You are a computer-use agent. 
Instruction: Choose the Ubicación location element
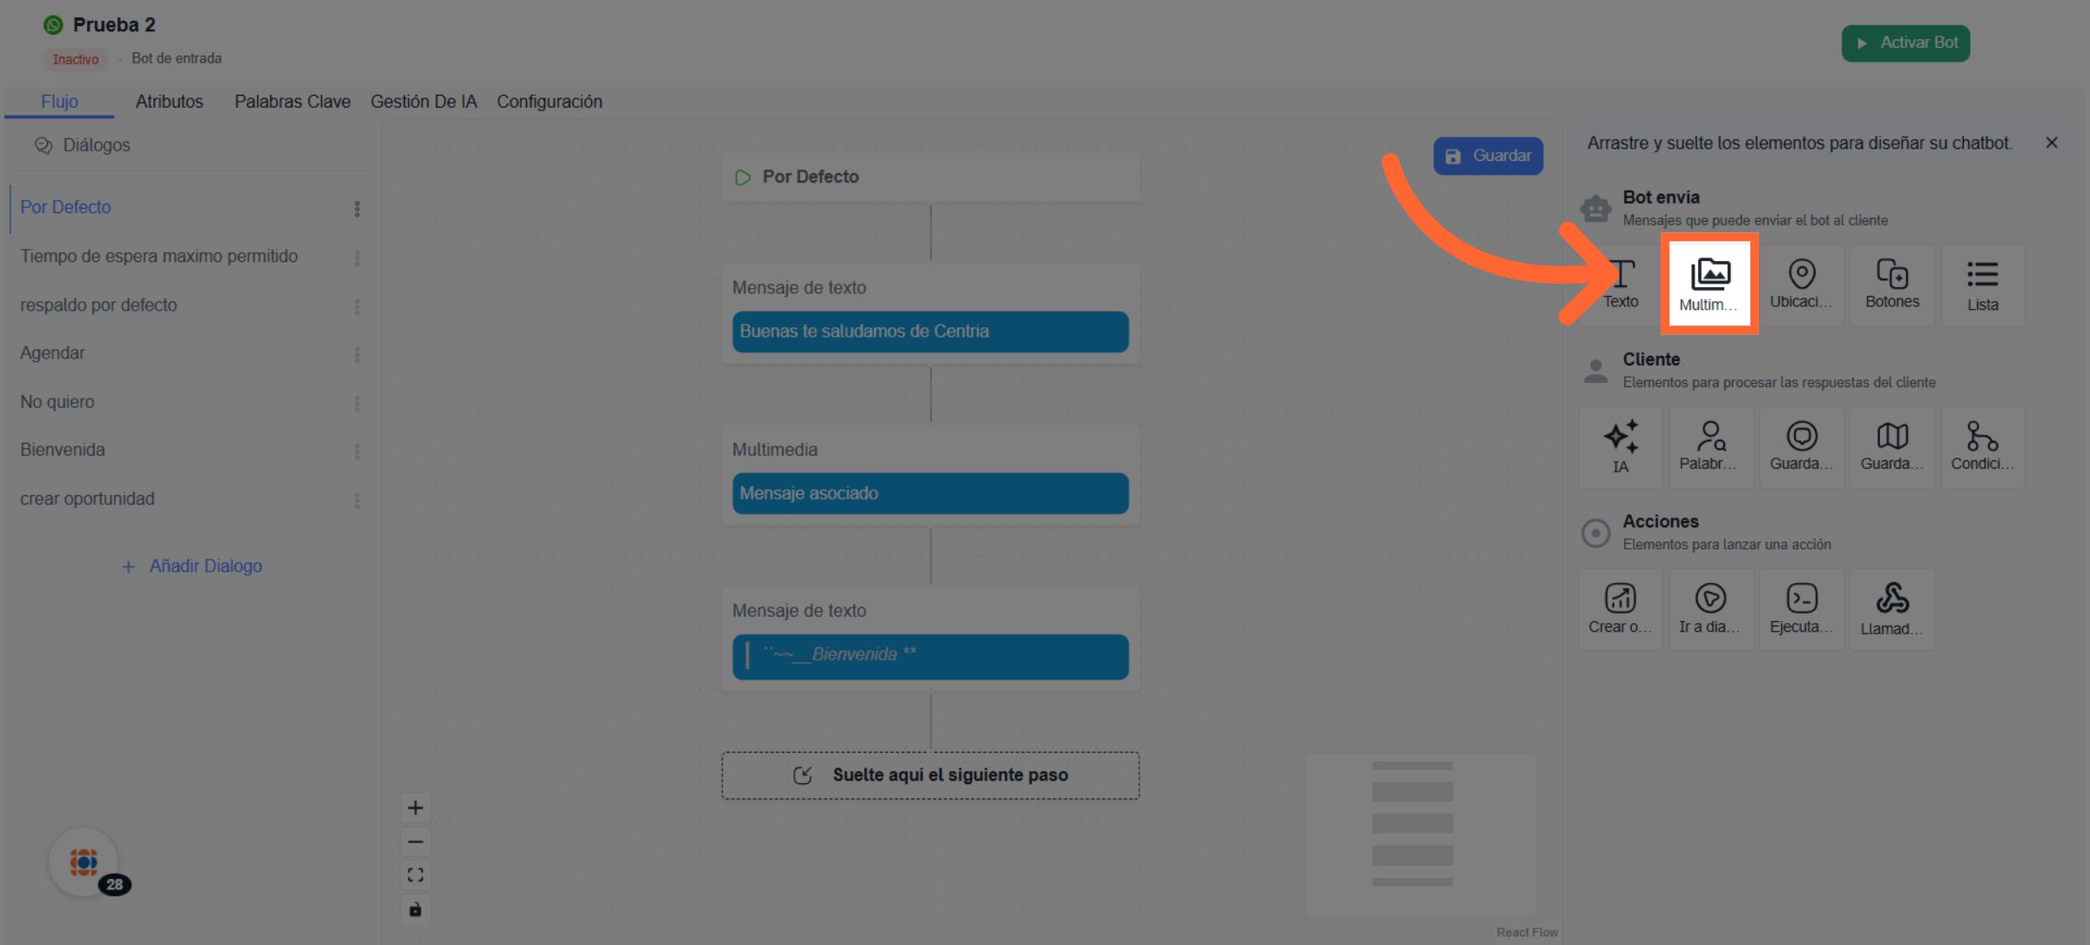click(x=1801, y=284)
